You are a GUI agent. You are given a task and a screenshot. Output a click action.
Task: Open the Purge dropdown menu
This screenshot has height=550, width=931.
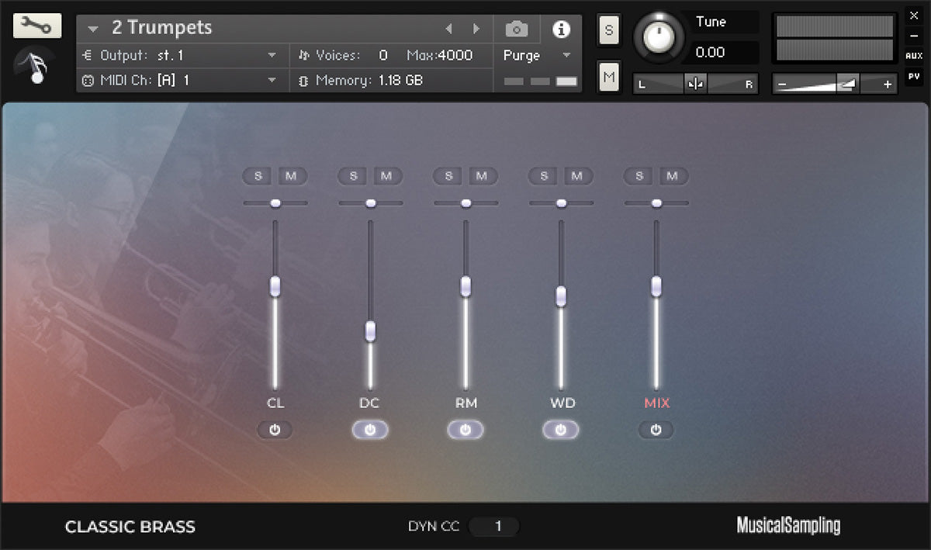click(x=537, y=56)
